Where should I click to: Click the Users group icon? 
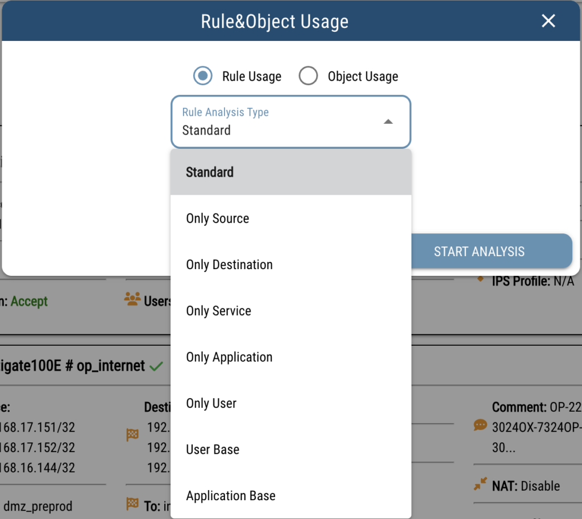(132, 300)
